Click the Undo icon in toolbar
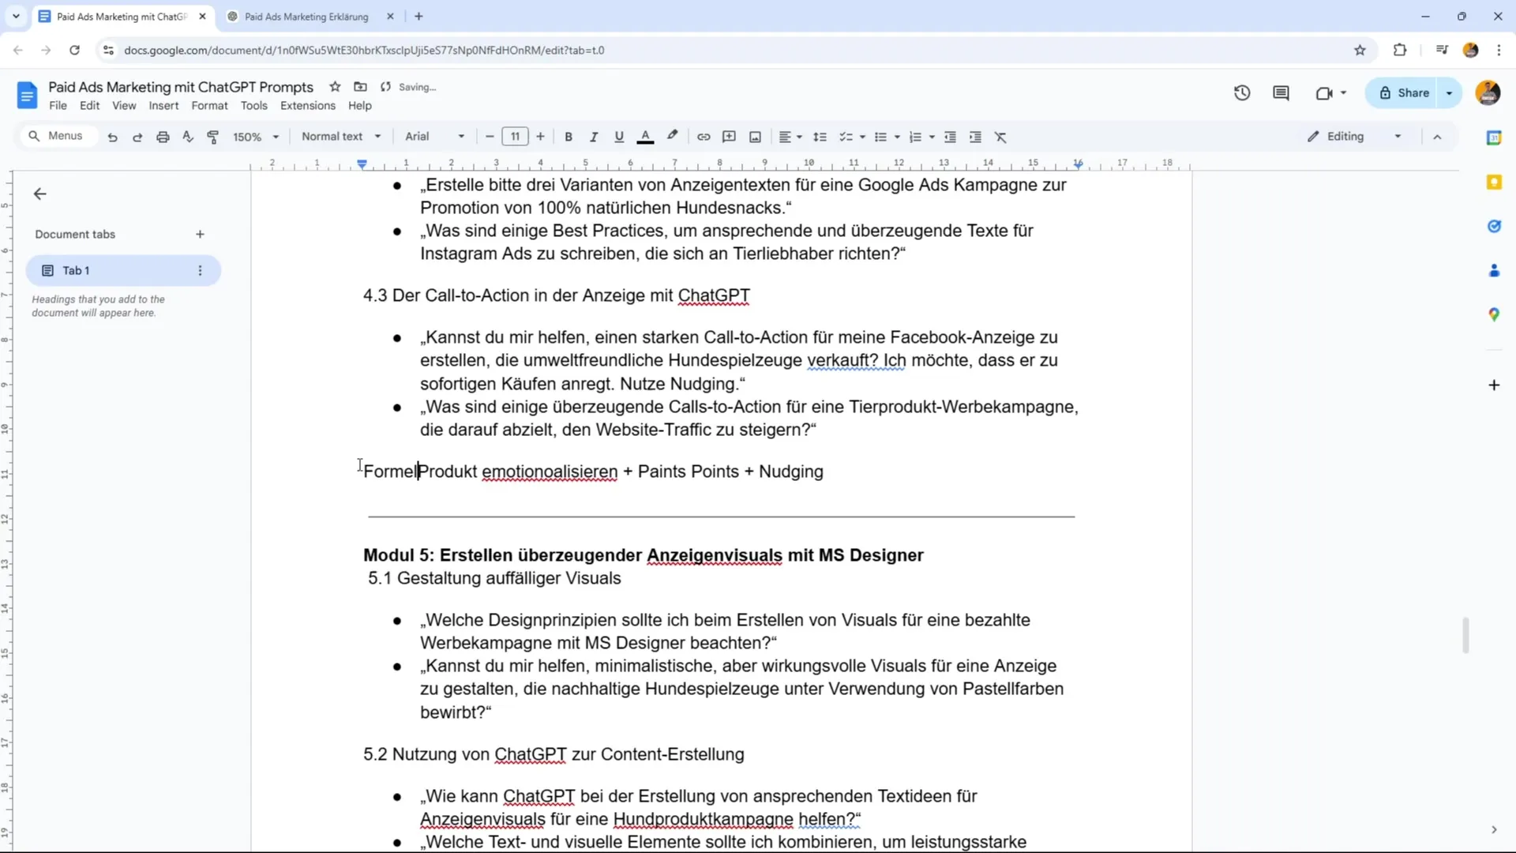 [112, 137]
